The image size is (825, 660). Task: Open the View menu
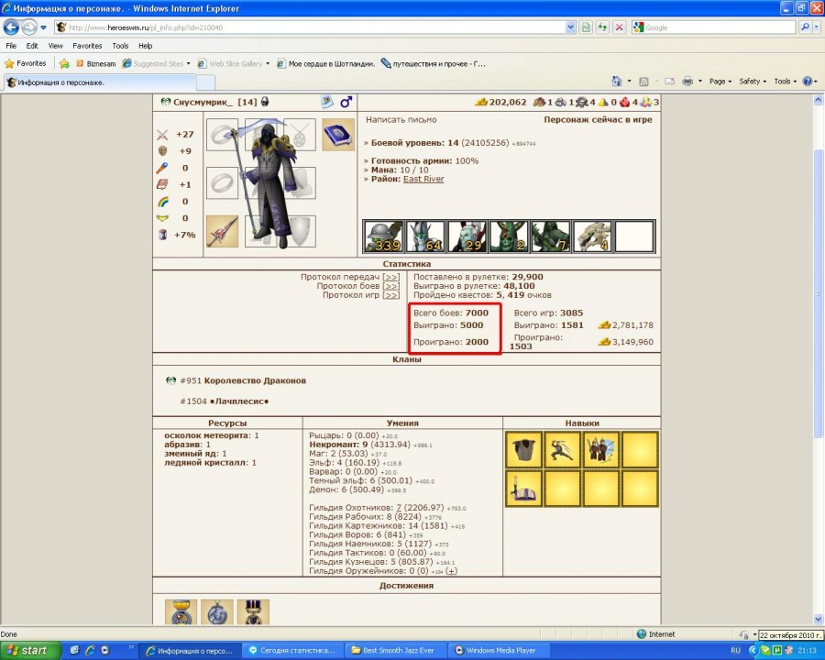pos(55,46)
